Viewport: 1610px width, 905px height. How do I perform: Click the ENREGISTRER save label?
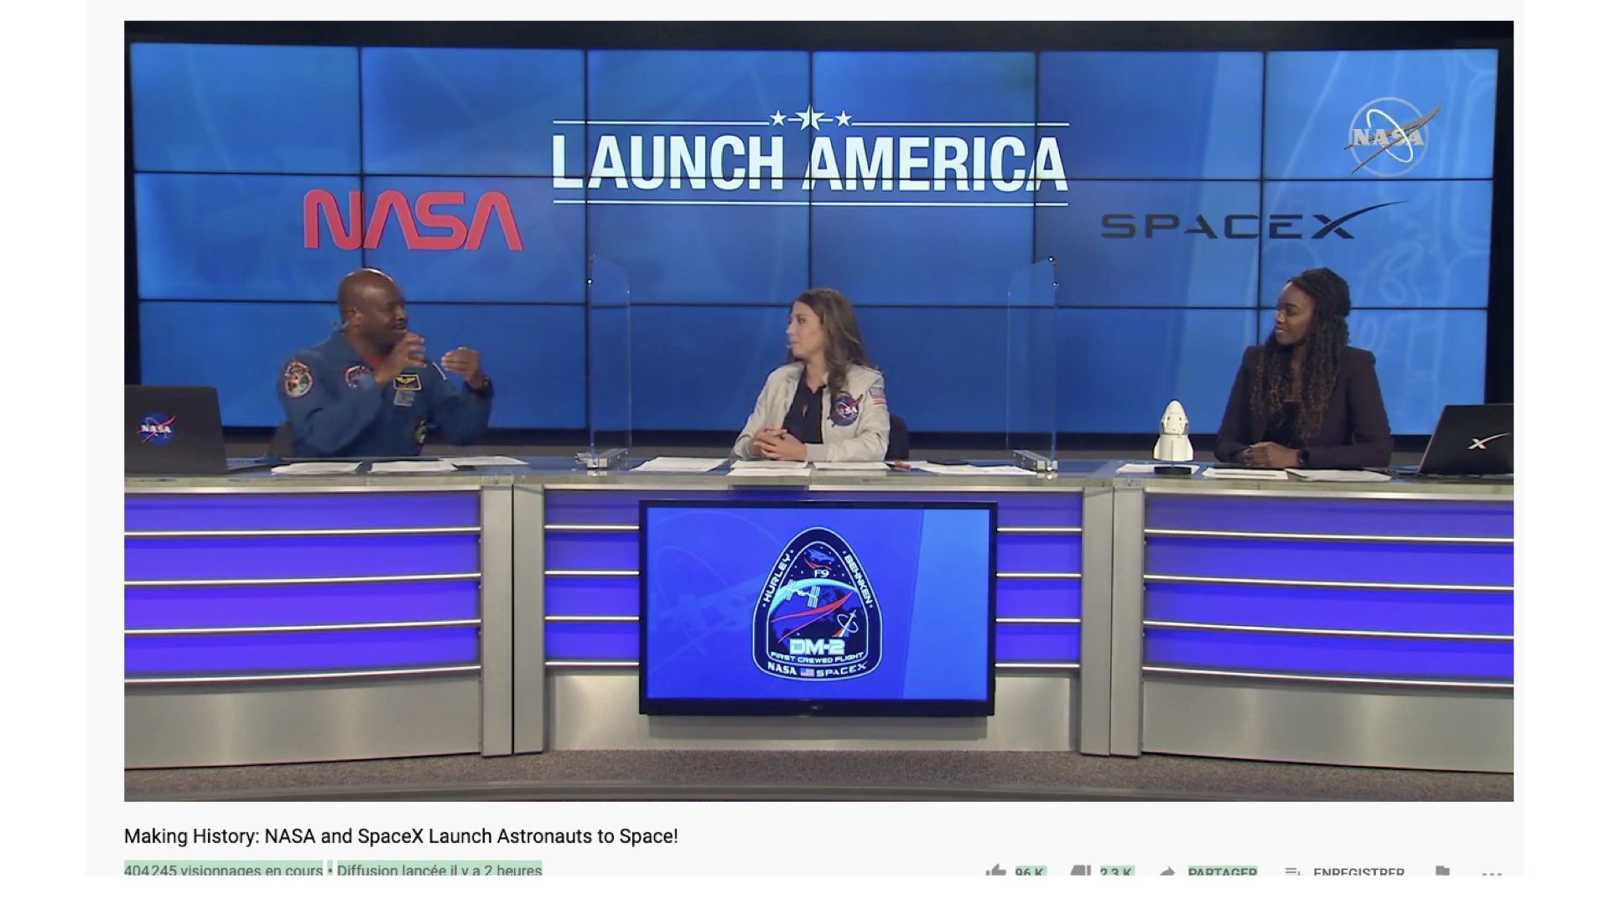[x=1358, y=871]
